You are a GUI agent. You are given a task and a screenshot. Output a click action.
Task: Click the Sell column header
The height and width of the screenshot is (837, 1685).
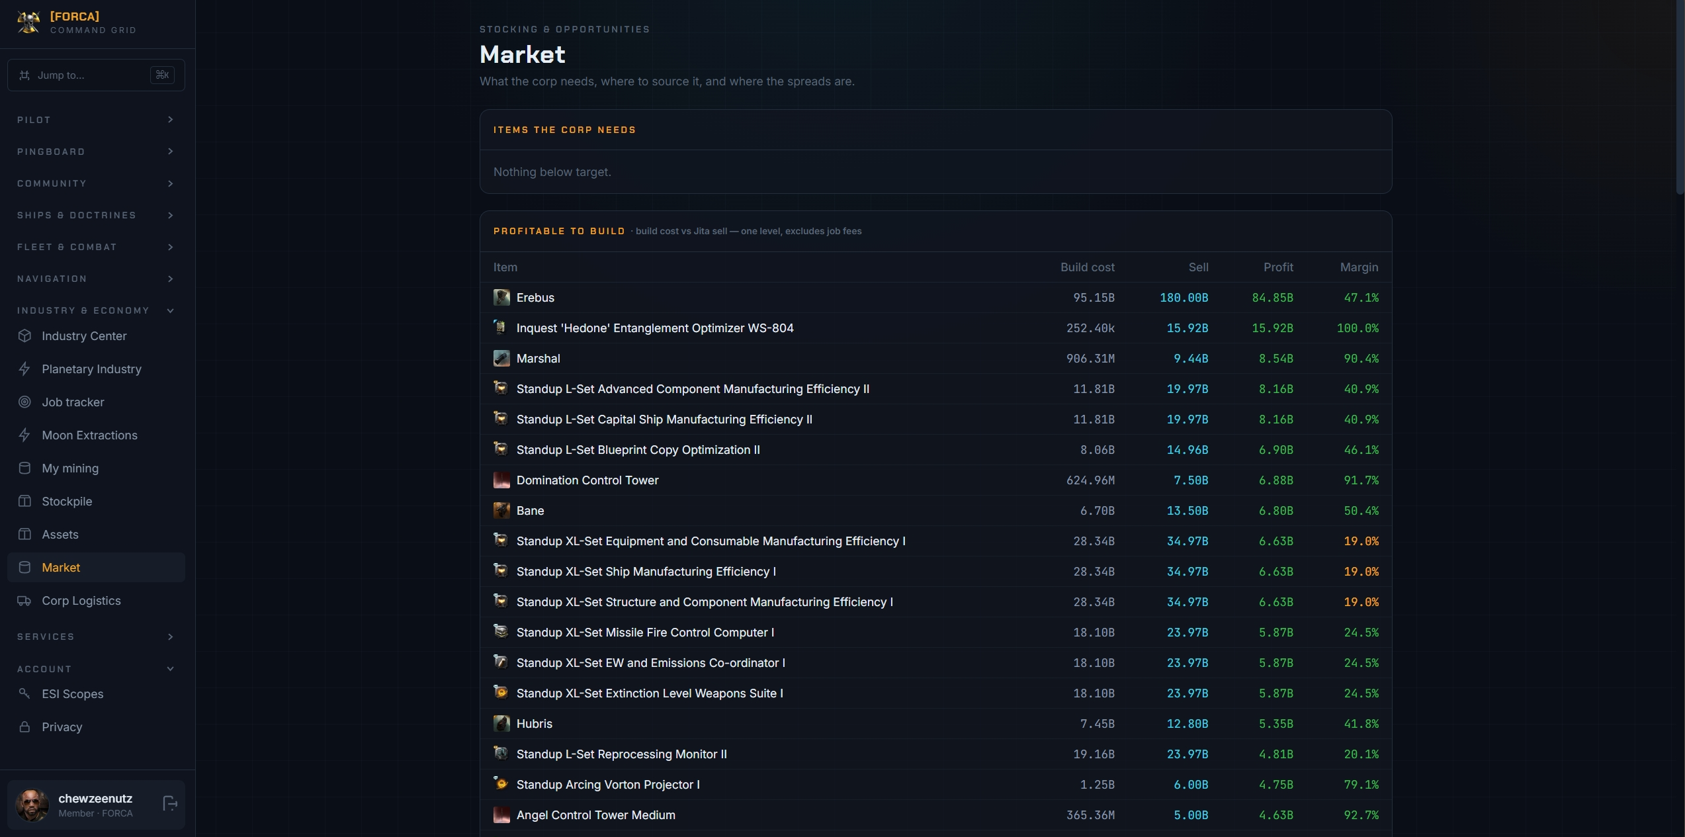click(1198, 267)
